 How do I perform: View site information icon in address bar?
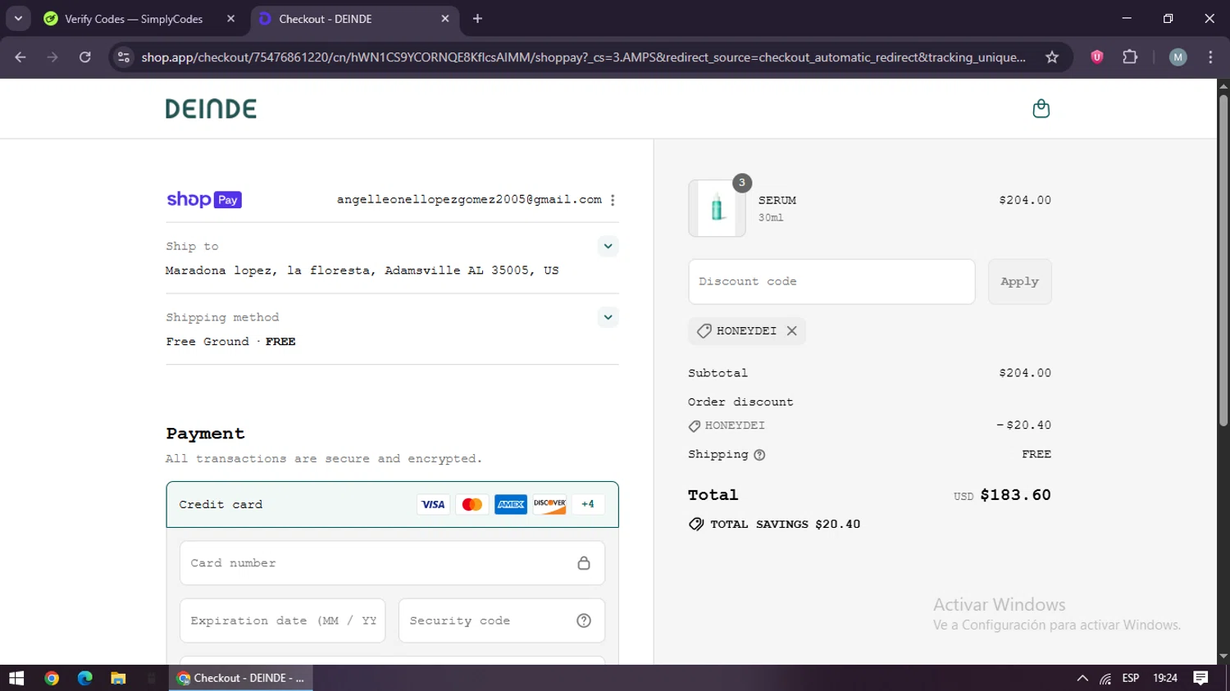click(x=123, y=57)
